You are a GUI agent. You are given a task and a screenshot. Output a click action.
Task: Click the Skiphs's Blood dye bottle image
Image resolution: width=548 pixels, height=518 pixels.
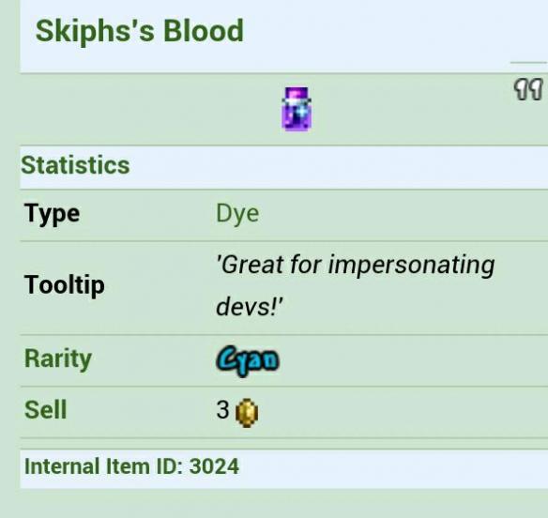(x=297, y=109)
